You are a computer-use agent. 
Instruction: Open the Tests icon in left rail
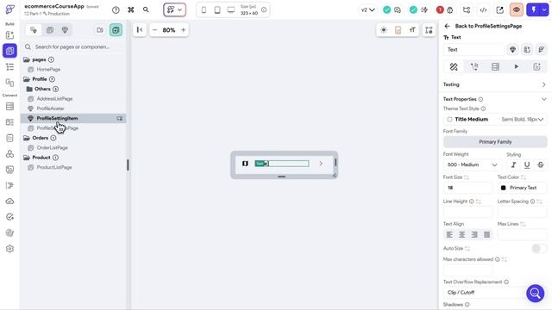pos(9,217)
